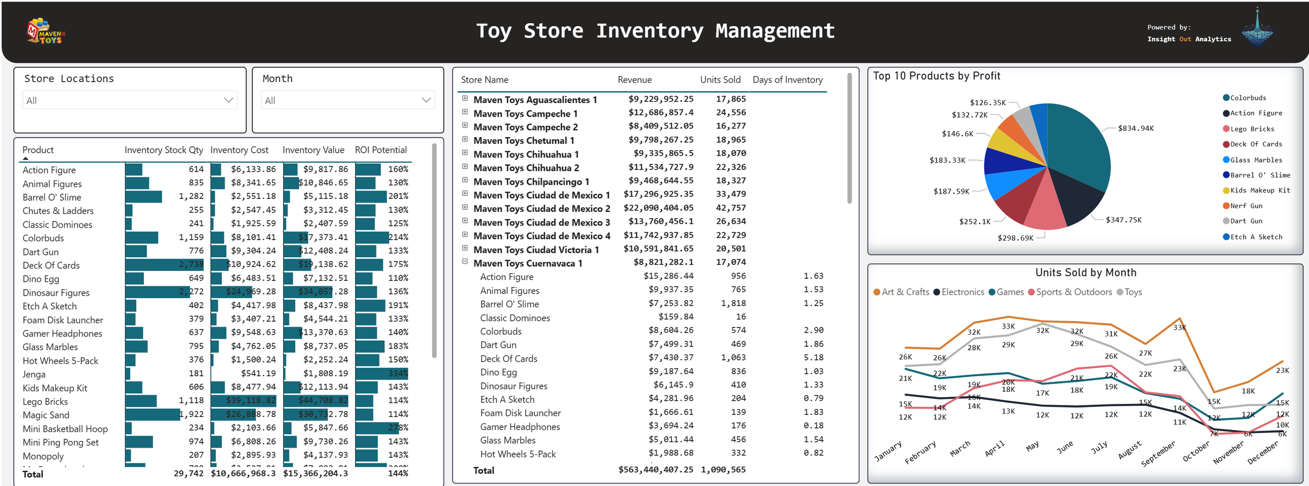Select Barrel O' Slime in product table
1309x486 pixels.
52,197
